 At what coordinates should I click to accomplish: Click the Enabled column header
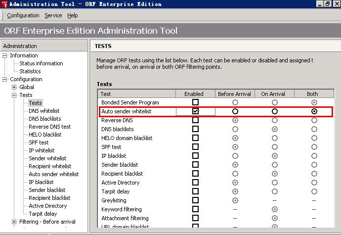(194, 94)
